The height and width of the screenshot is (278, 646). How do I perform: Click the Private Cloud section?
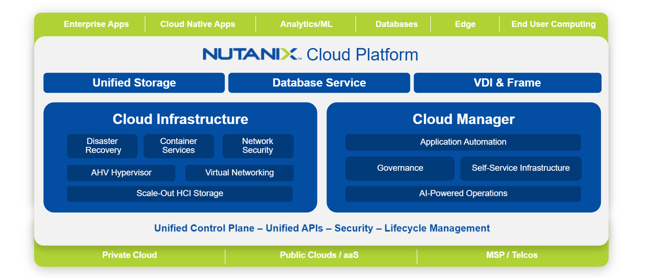129,255
